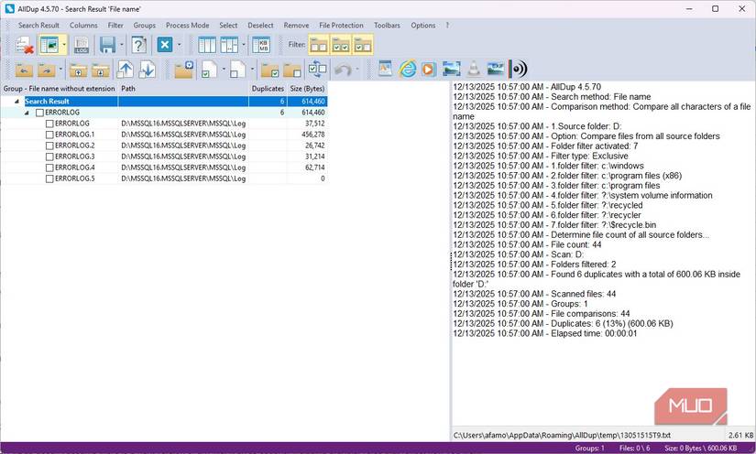Screen dimensions: 756x454
Task: Check the ERRORLOG.4 file checkbox
Action: click(49, 168)
